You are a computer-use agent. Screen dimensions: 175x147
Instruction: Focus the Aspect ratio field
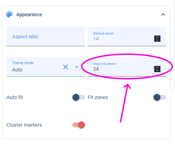46,37
